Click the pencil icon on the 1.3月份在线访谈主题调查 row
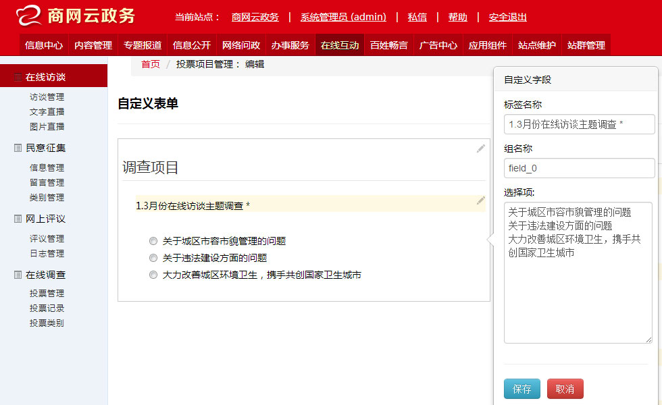 [x=480, y=200]
